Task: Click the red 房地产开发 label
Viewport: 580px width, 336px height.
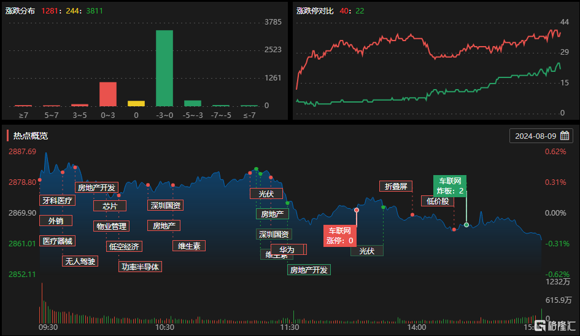Action: [96, 187]
